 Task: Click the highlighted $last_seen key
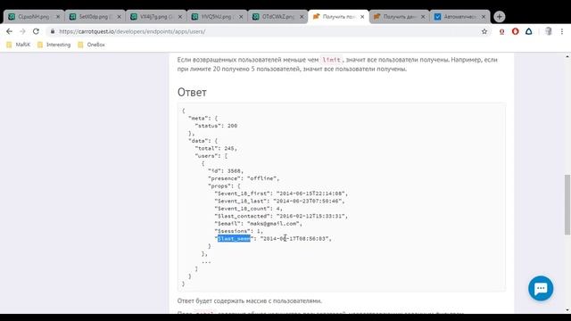(x=234, y=239)
